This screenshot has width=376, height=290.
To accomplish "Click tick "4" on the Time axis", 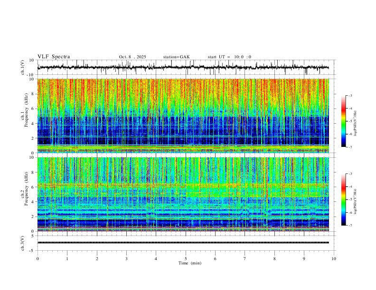I will [156, 259].
